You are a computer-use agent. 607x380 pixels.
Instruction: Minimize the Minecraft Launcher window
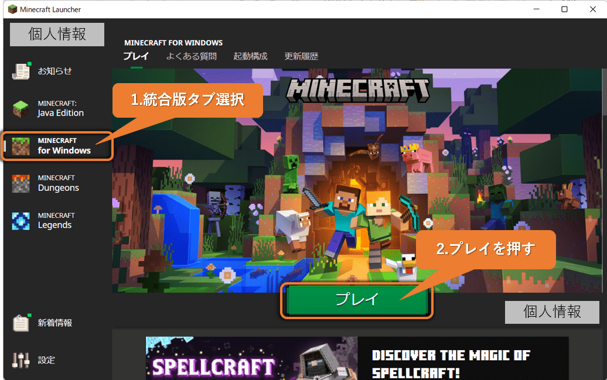tap(536, 9)
